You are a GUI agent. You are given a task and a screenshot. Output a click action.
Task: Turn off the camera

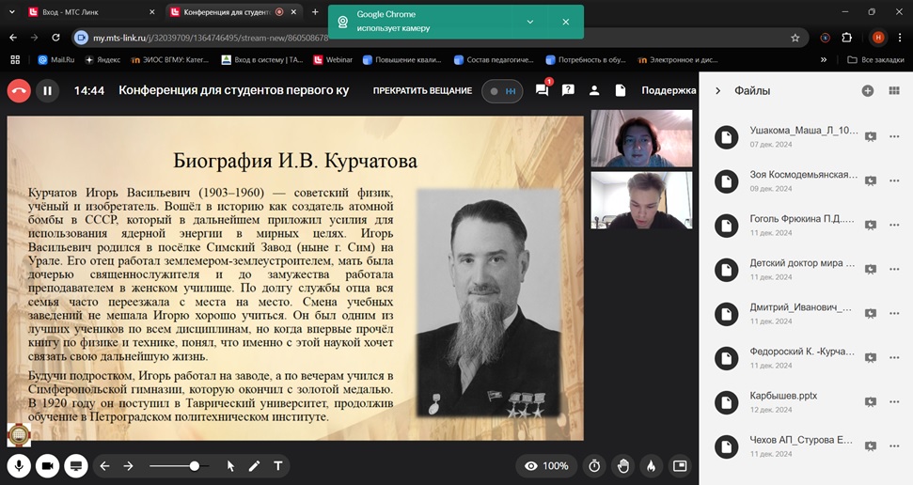47,466
